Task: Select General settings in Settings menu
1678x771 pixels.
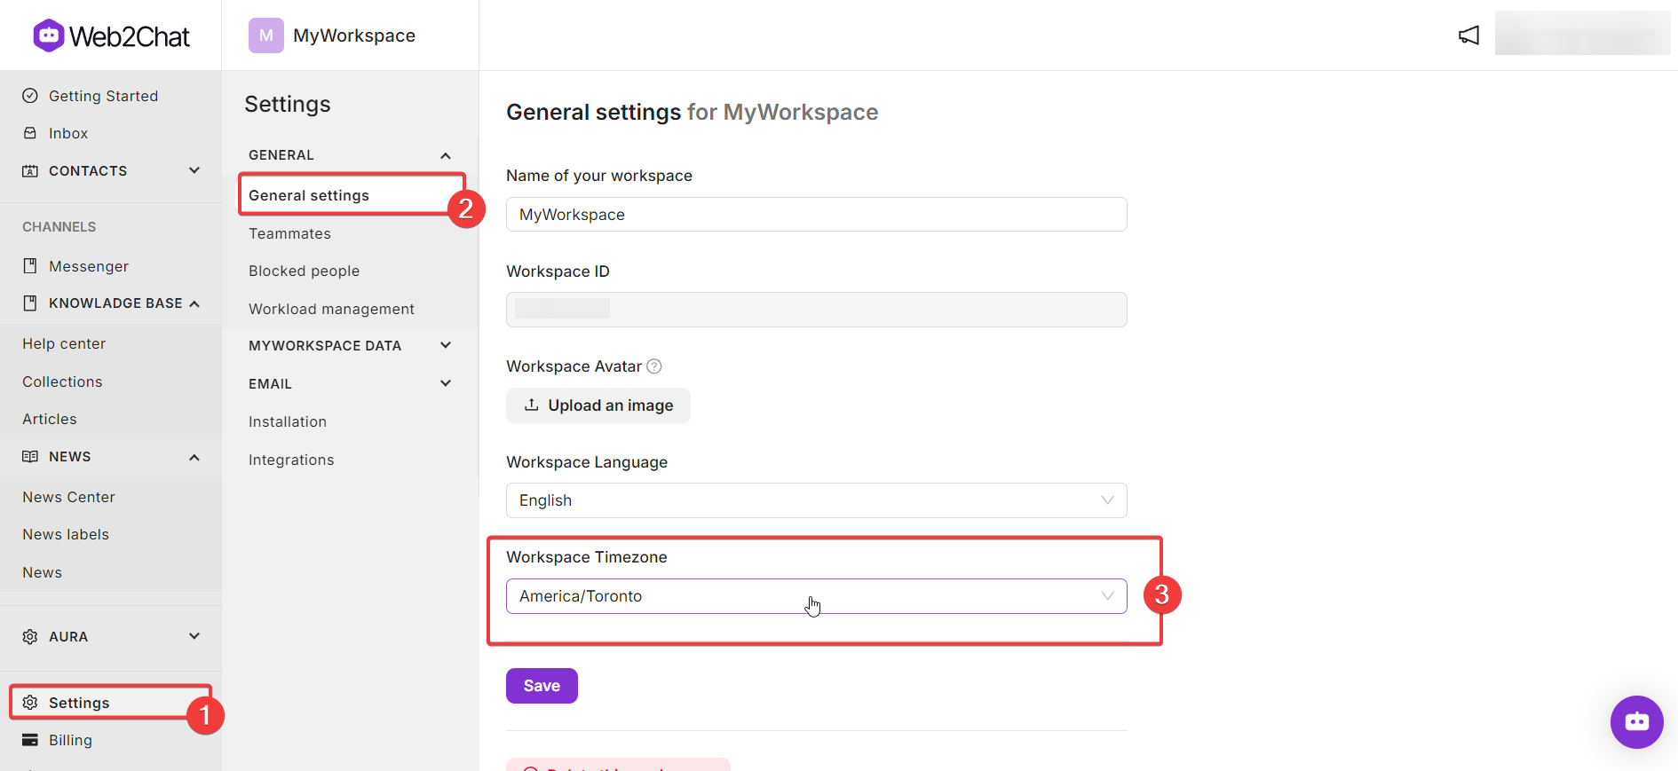Action: point(309,195)
